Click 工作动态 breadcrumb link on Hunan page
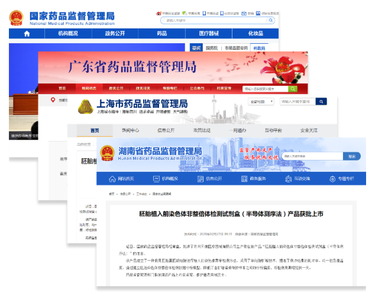This screenshot has width=372, height=292. [x=141, y=194]
